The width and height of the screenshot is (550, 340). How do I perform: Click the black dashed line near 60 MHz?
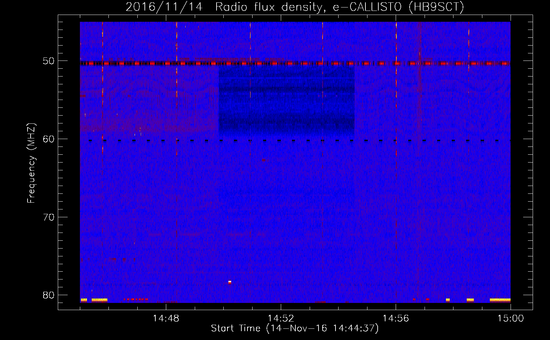coord(299,140)
